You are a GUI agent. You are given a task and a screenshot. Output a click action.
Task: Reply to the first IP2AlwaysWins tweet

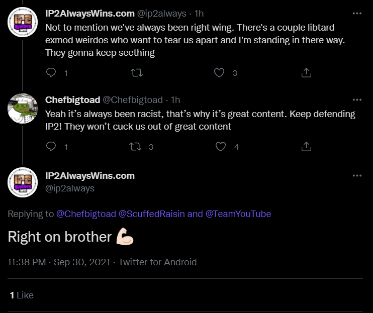point(51,73)
